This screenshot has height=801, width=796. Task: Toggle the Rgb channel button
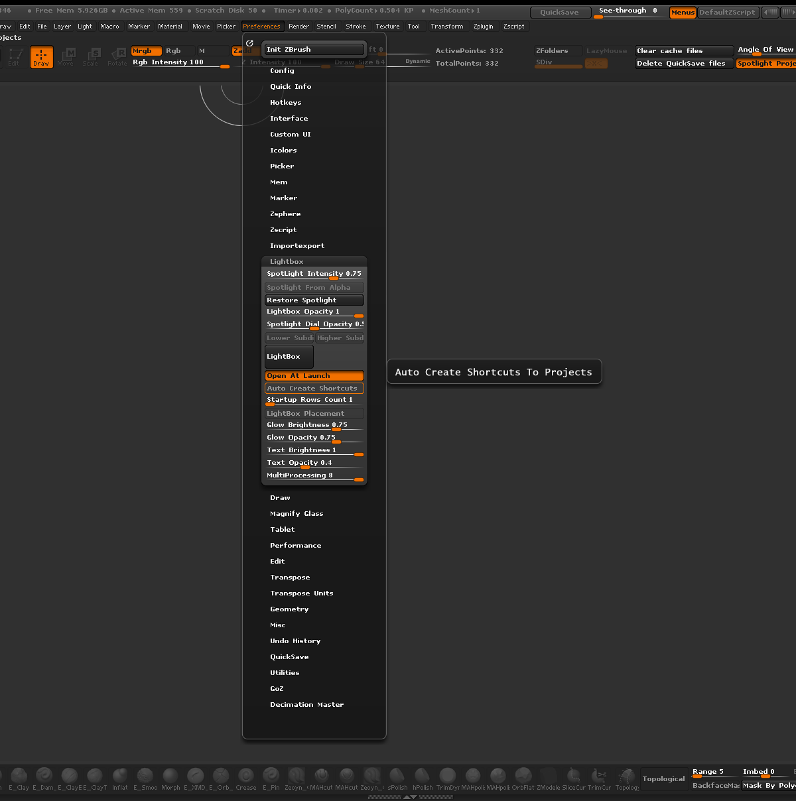click(178, 51)
